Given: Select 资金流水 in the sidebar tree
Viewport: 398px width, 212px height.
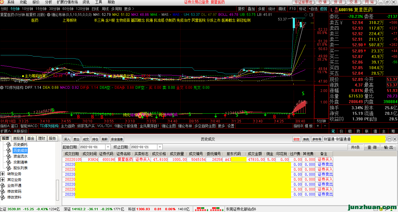Looking at the screenshot, I should point(20,156).
